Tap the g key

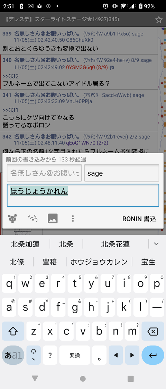[x=75, y=307]
